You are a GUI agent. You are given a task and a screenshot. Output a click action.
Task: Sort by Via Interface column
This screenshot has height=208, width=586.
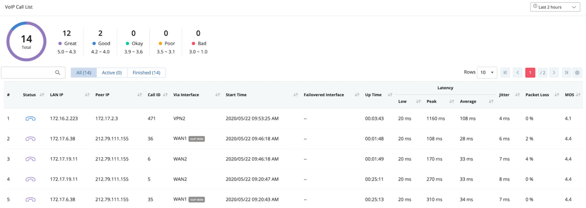(x=218, y=95)
